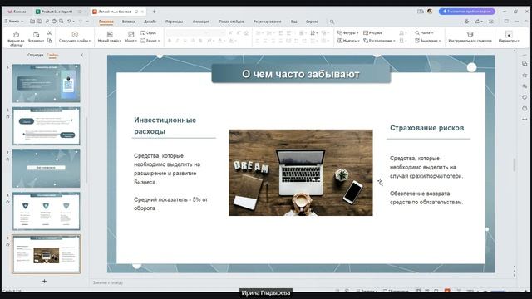Select slide 7 thumbnail

47,169
